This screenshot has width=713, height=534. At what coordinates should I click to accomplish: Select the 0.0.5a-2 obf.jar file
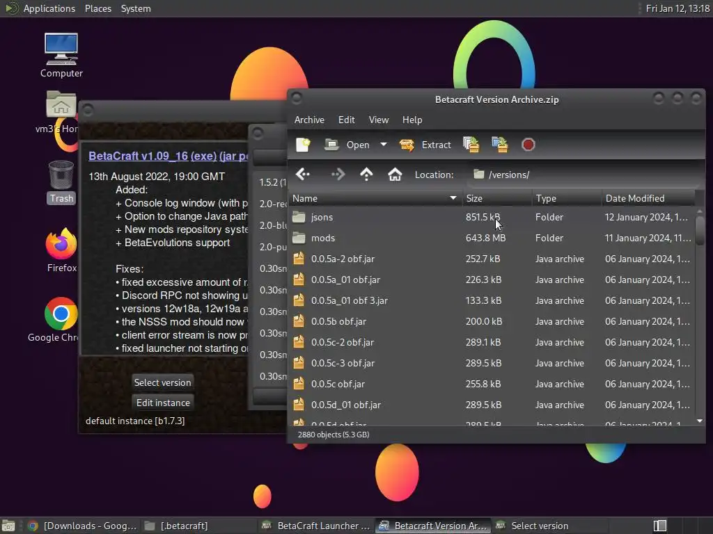(492, 259)
